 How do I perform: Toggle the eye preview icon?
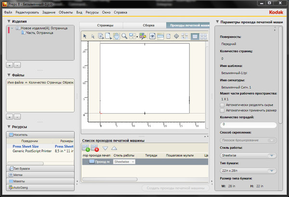click(x=152, y=36)
